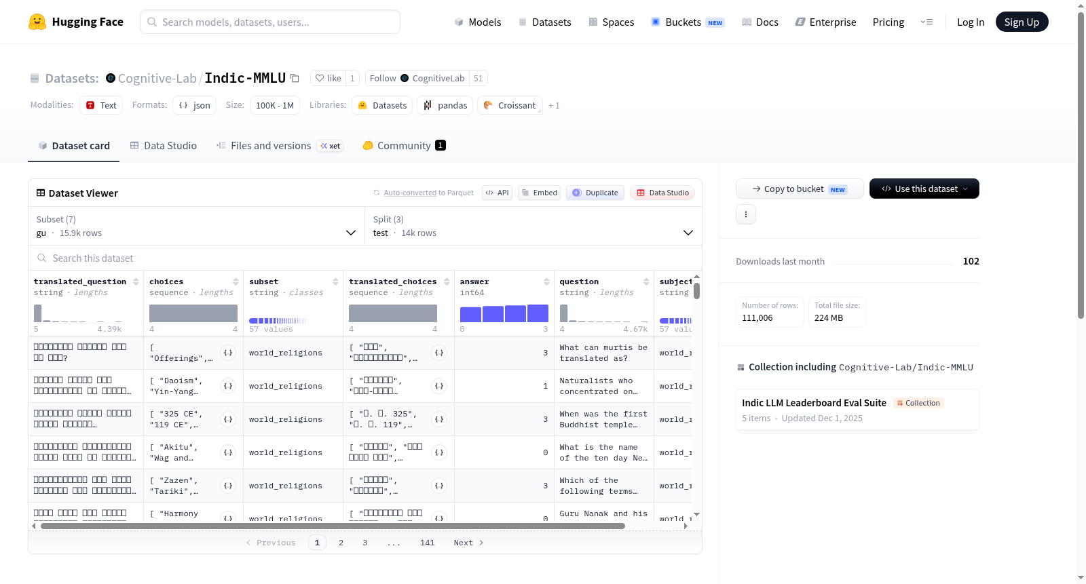
Task: Switch to the Data Studio tab
Action: pos(163,145)
